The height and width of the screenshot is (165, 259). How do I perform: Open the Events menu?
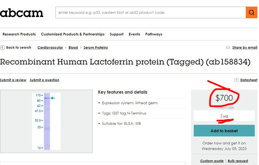[x=134, y=34]
